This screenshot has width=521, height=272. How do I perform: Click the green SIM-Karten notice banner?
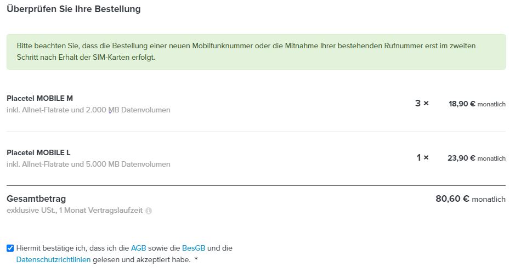(x=256, y=52)
